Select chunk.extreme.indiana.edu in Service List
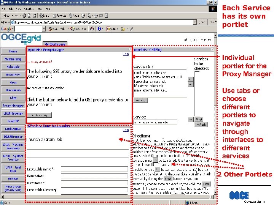 pos(150,73)
